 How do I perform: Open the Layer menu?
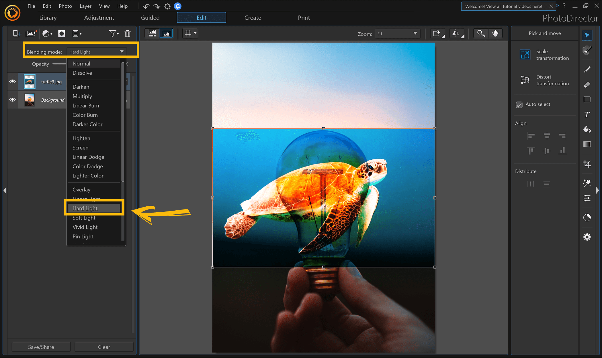pyautogui.click(x=85, y=6)
